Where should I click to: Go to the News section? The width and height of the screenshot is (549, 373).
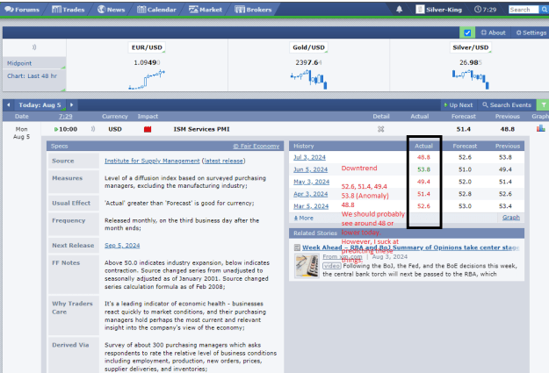point(111,10)
